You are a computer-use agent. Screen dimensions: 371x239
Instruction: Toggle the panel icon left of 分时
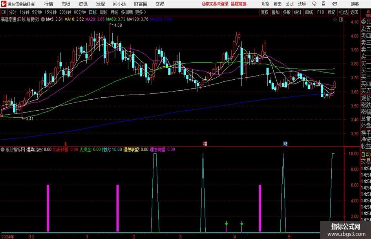(3, 12)
